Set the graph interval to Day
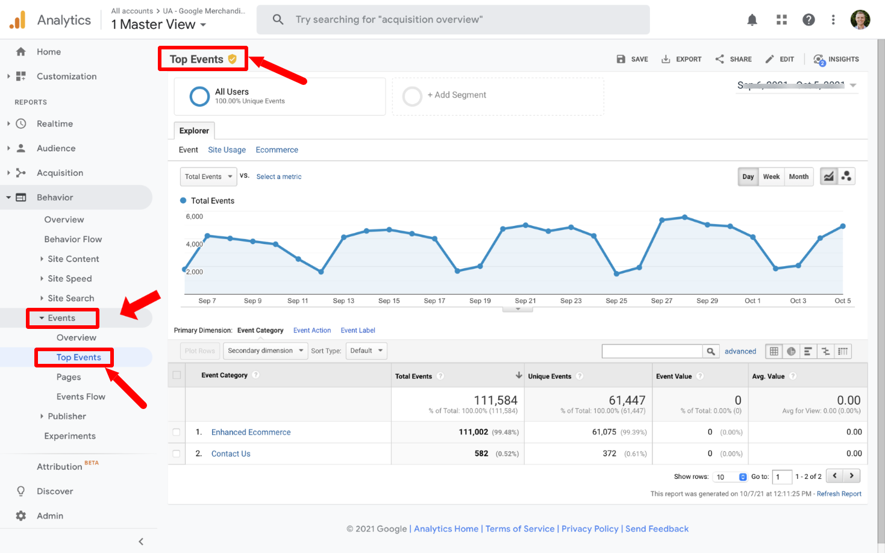 [x=748, y=177]
